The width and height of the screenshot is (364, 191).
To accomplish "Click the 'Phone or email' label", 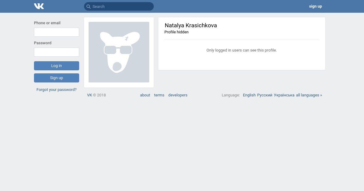I will coord(47,23).
